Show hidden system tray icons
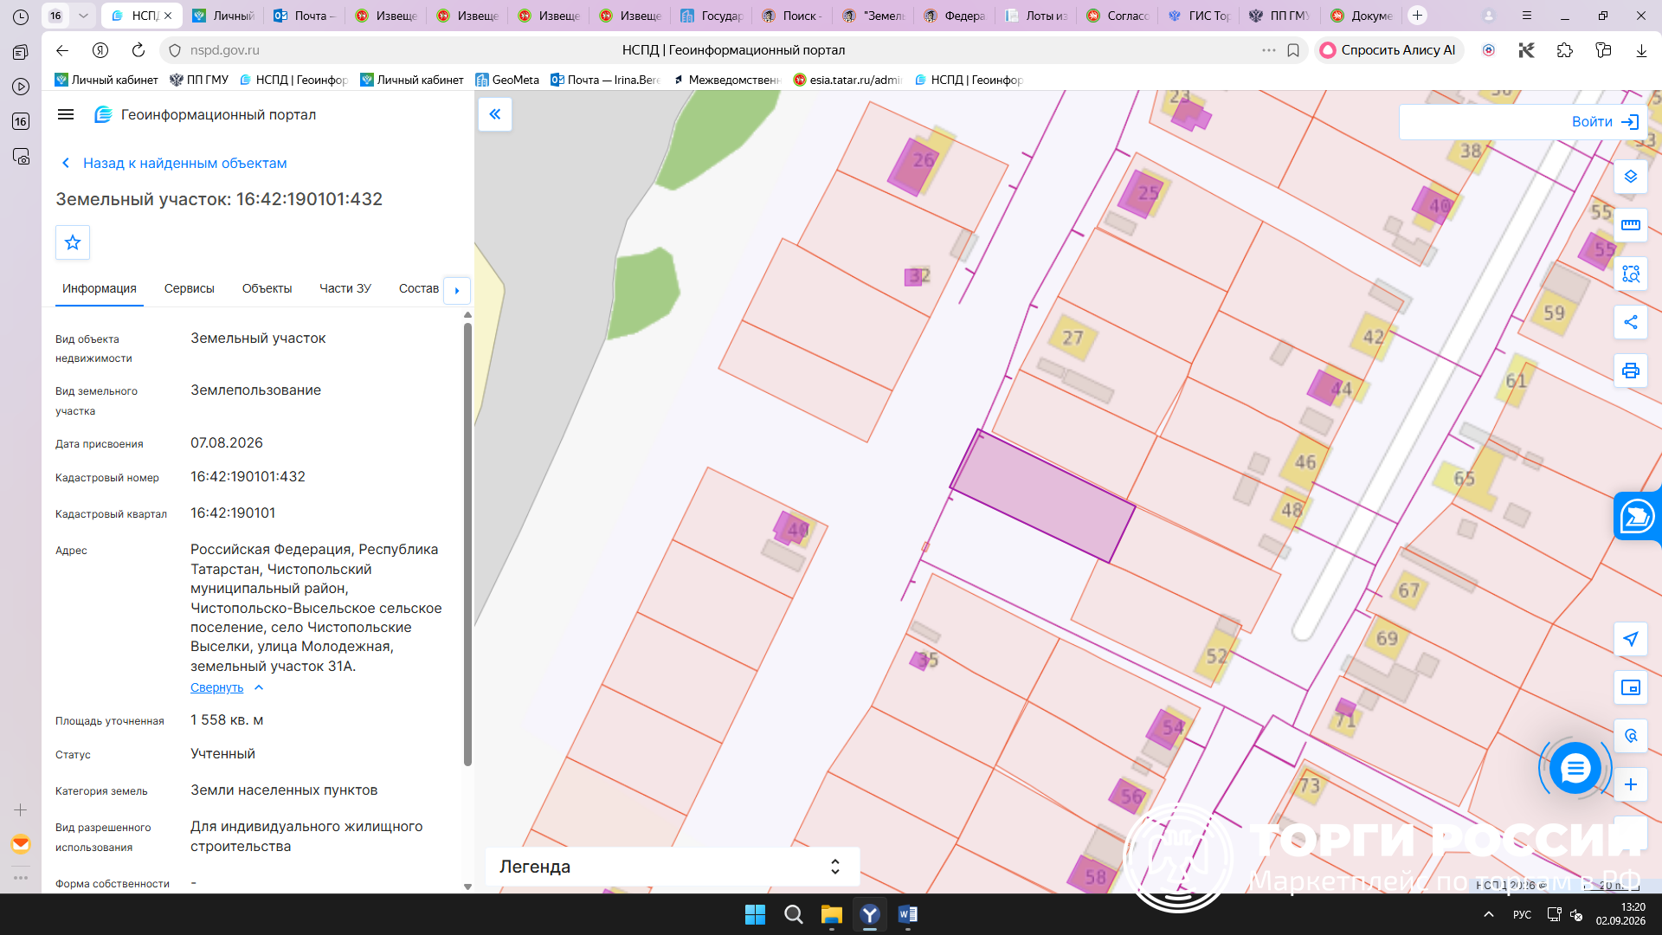 pos(1489,914)
